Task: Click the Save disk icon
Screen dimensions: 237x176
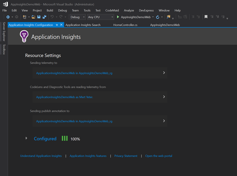Action: (39, 17)
